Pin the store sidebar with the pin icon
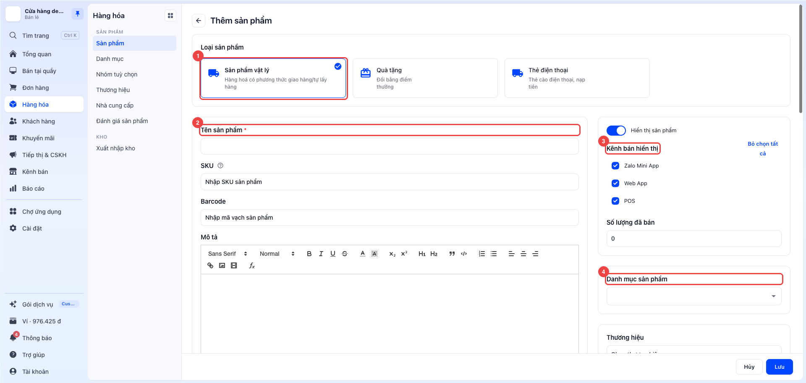Image resolution: width=806 pixels, height=383 pixels. coord(78,14)
